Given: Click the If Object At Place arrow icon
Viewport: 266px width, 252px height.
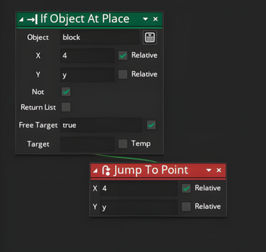Looking at the screenshot, I should (x=32, y=19).
